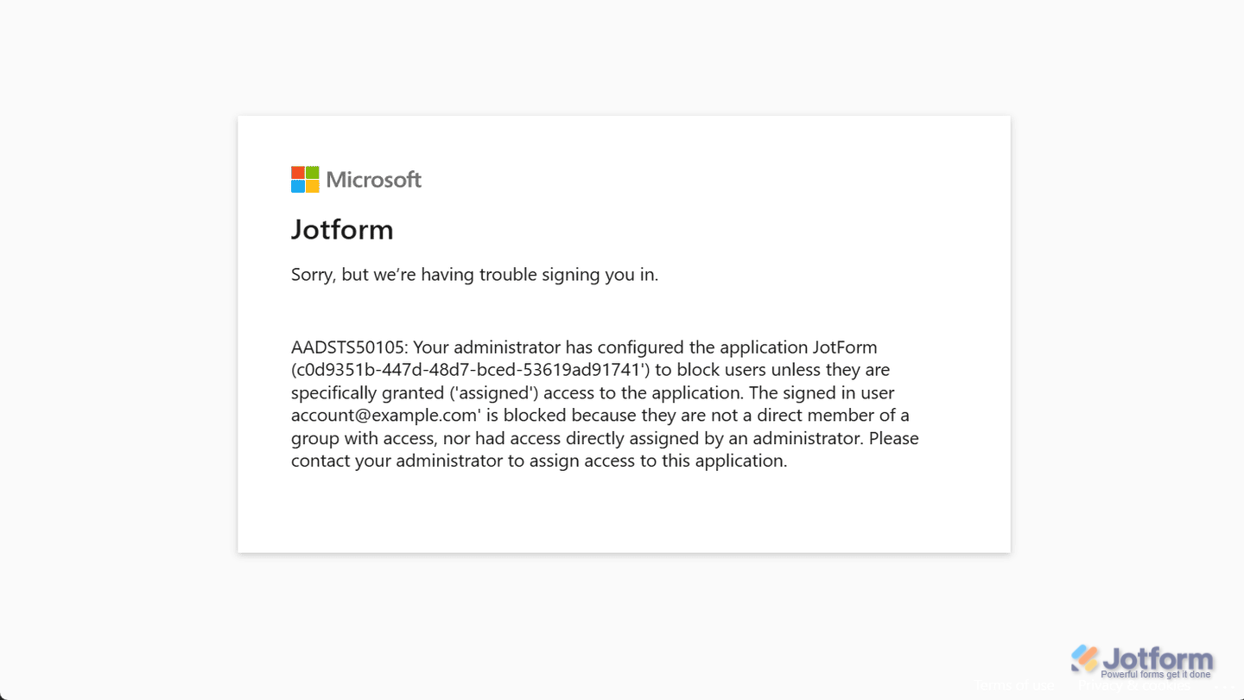The image size is (1244, 700).
Task: Click the Jotform watermark wordmark
Action: coord(1159,659)
